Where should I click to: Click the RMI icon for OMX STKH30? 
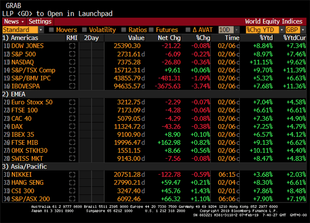(72, 150)
